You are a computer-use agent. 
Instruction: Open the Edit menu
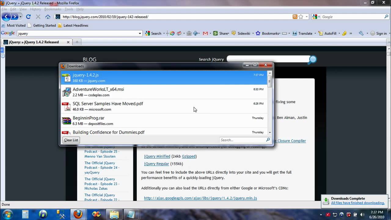pyautogui.click(x=13, y=9)
